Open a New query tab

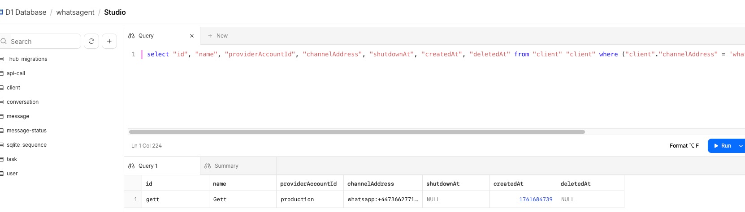pyautogui.click(x=218, y=36)
